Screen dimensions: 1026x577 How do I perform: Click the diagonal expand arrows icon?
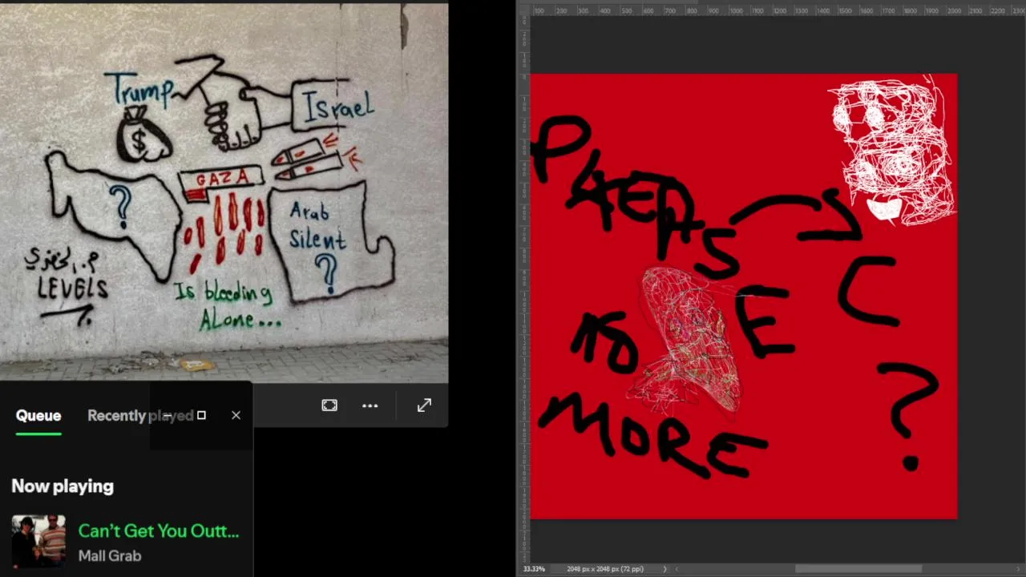coord(424,406)
